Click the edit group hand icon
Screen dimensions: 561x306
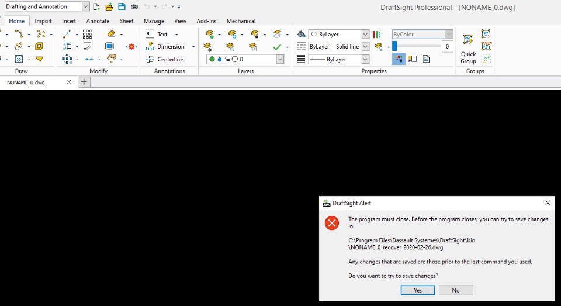pyautogui.click(x=486, y=46)
